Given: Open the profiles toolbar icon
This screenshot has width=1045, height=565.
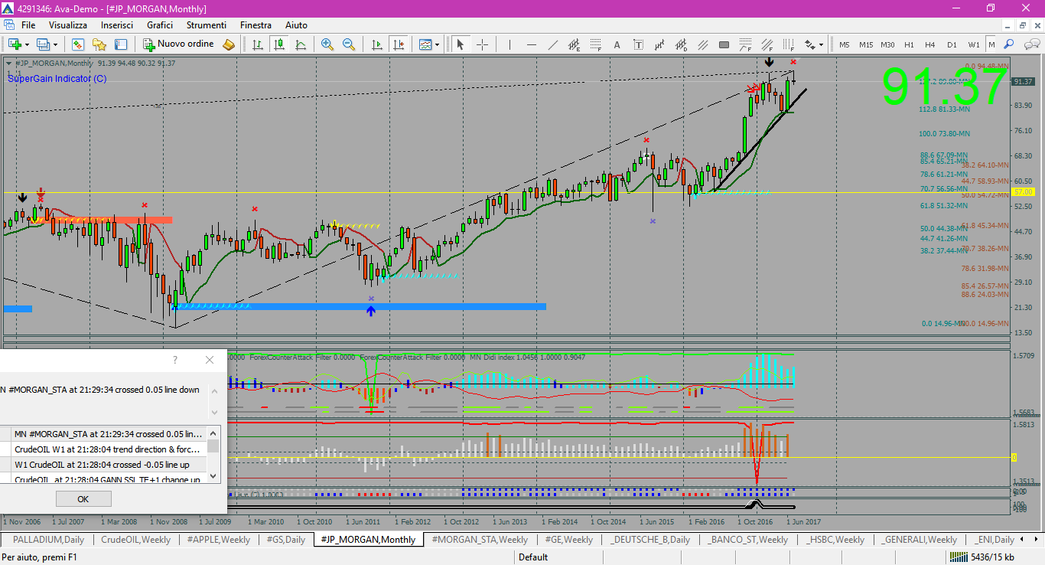Looking at the screenshot, I should (x=43, y=44).
